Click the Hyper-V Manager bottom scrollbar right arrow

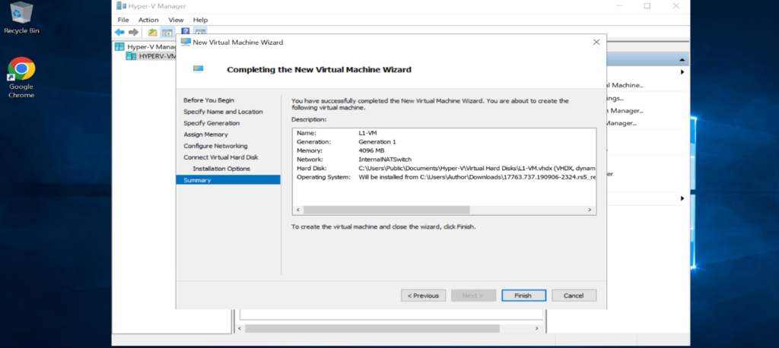tap(536, 329)
